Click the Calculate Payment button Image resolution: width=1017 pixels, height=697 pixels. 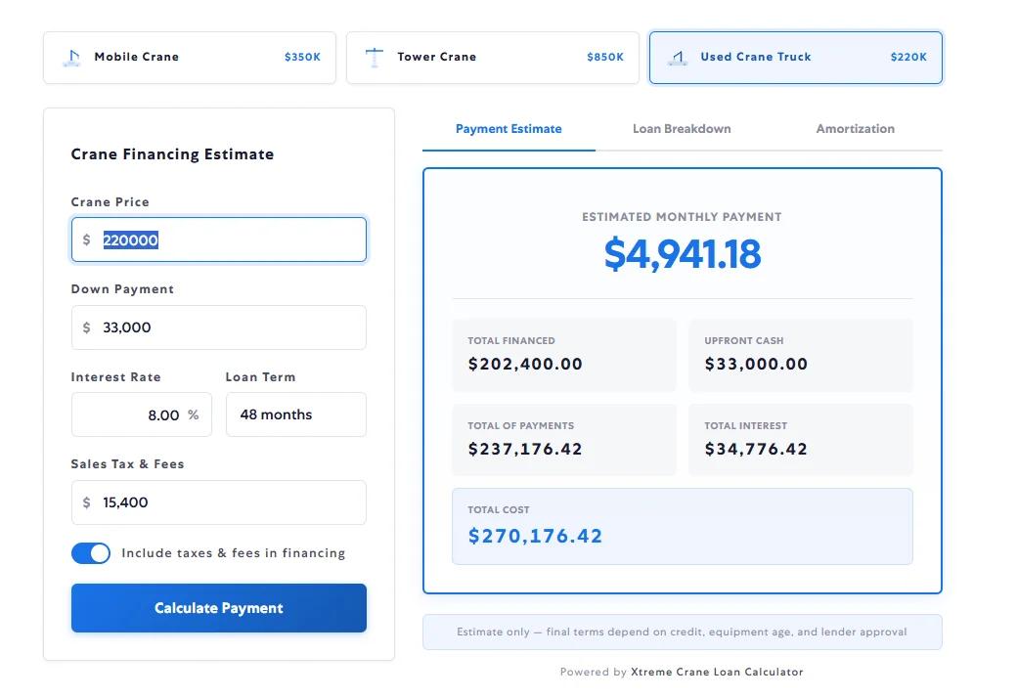[218, 607]
